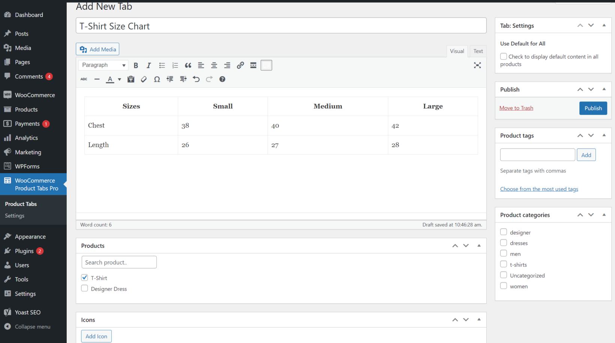Viewport: 615px width, 343px height.
Task: Switch the editor to Text mode
Action: 478,51
